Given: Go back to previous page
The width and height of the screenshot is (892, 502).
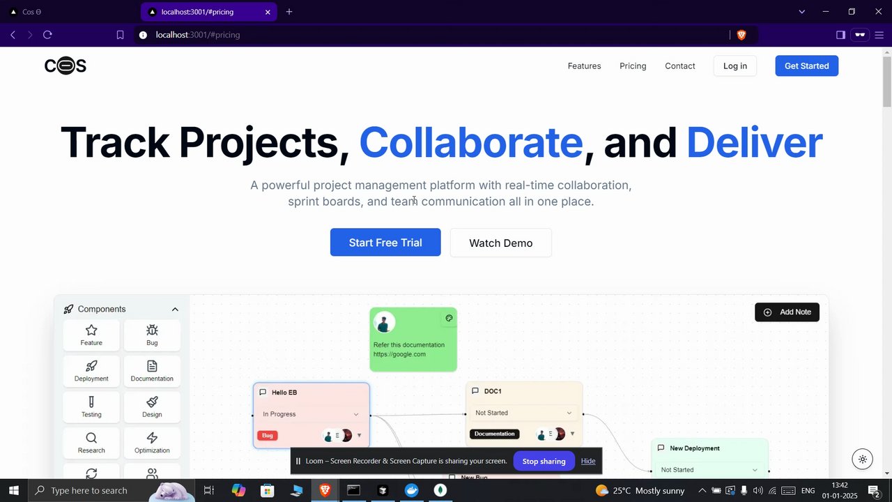Looking at the screenshot, I should pyautogui.click(x=13, y=35).
